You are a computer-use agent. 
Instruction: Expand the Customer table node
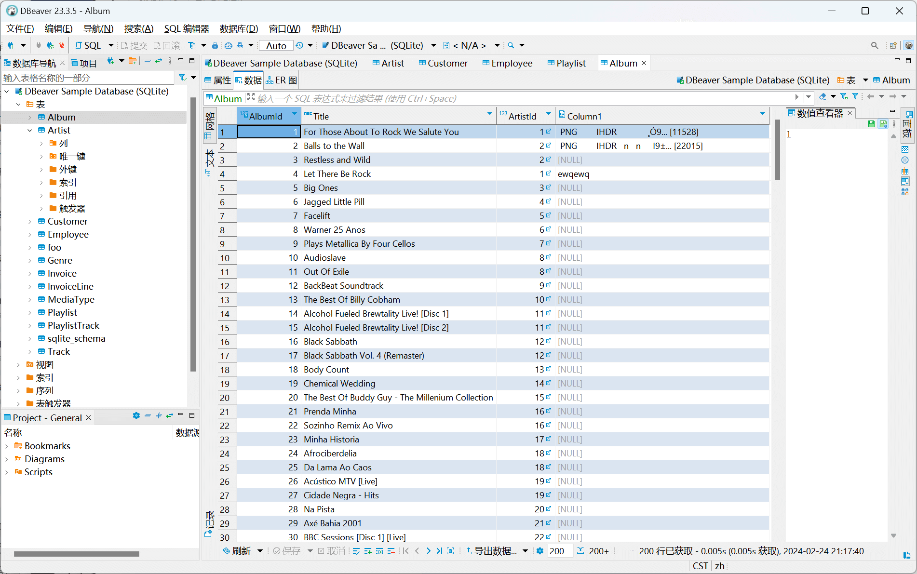(x=30, y=221)
